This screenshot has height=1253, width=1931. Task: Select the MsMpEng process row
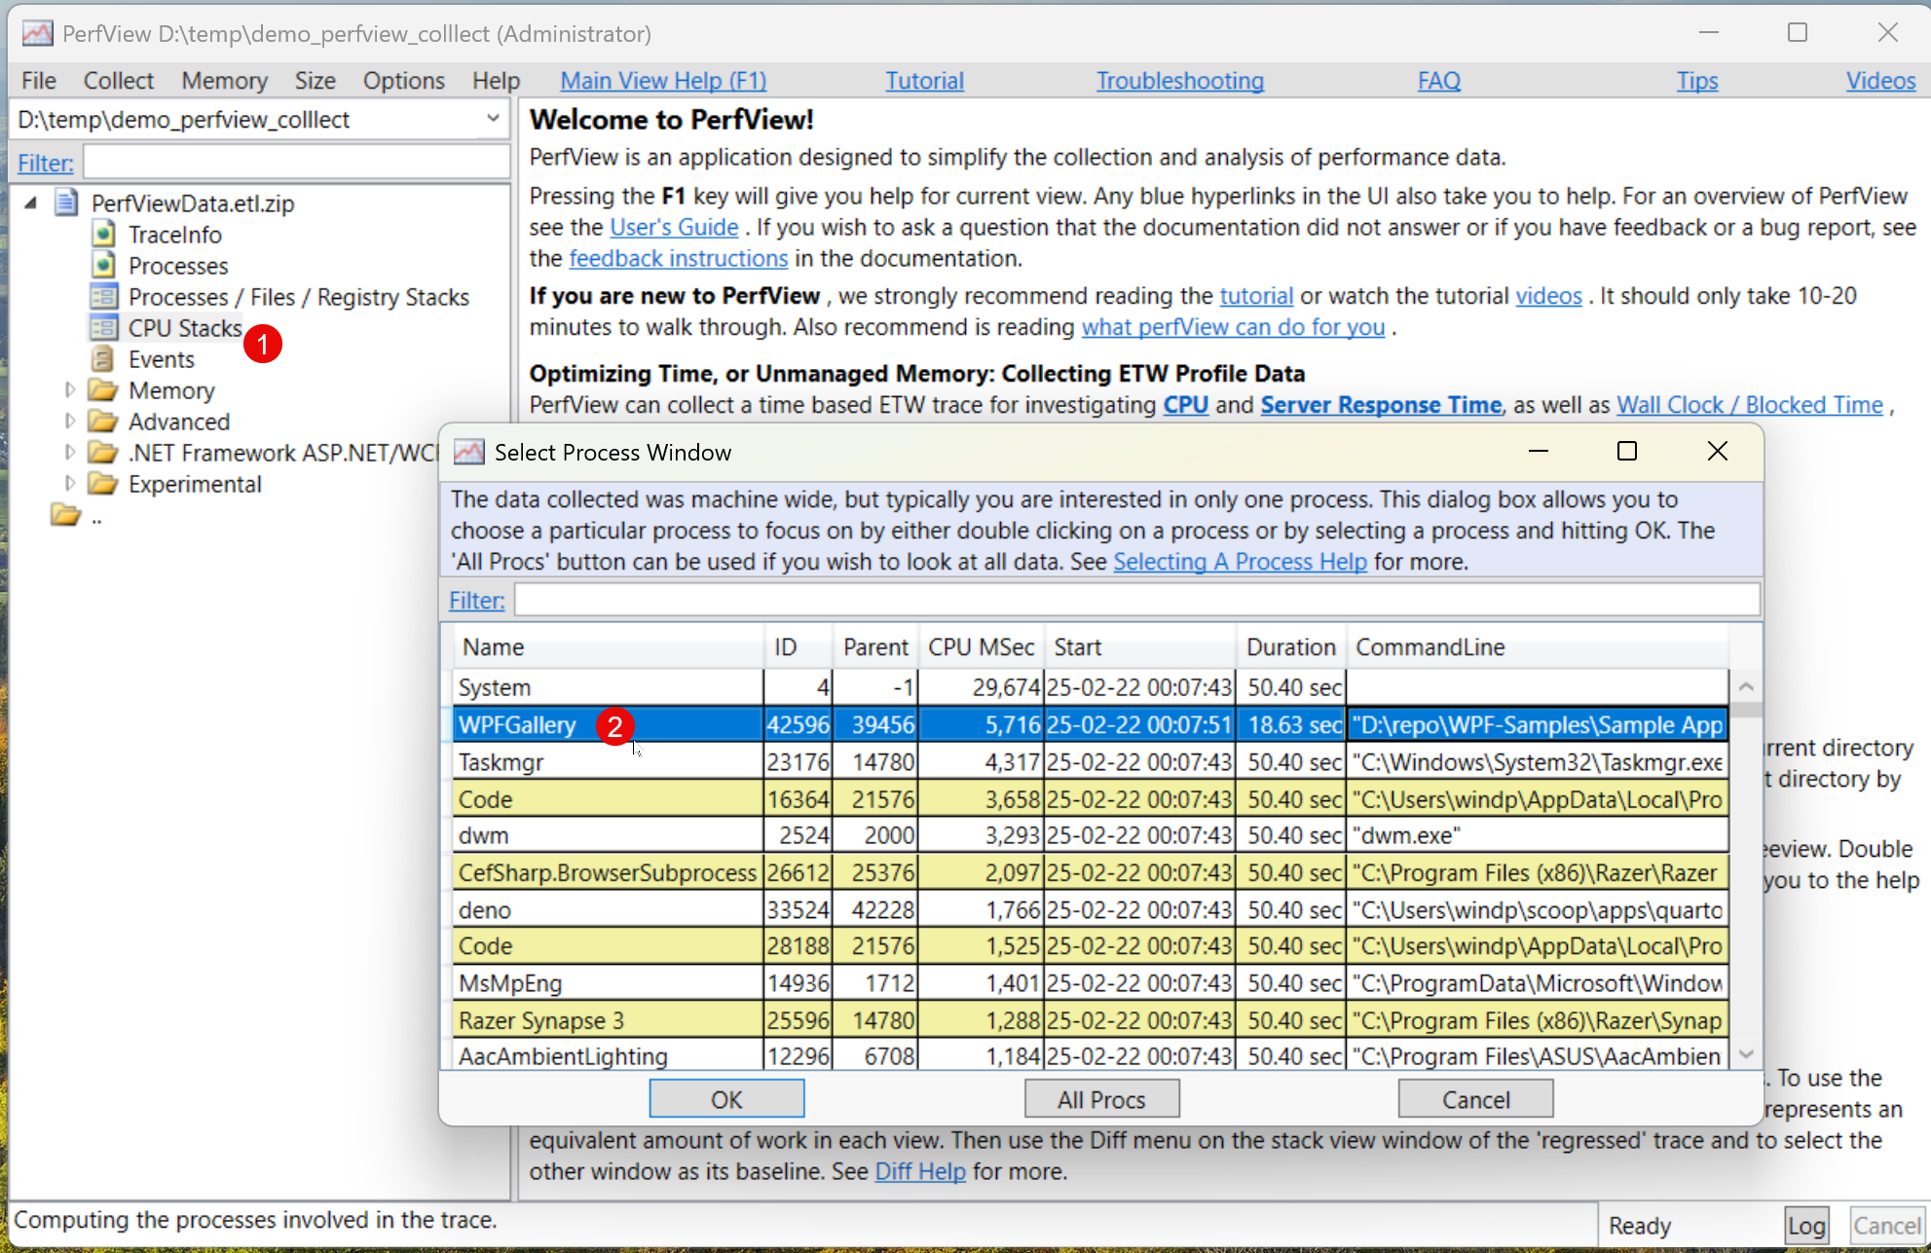[x=1091, y=983]
